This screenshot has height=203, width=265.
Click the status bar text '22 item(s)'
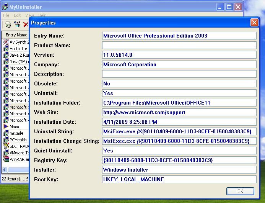coord(11,179)
